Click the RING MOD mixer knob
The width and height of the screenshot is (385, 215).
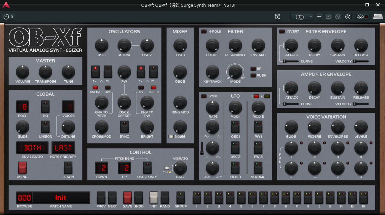tap(180, 103)
